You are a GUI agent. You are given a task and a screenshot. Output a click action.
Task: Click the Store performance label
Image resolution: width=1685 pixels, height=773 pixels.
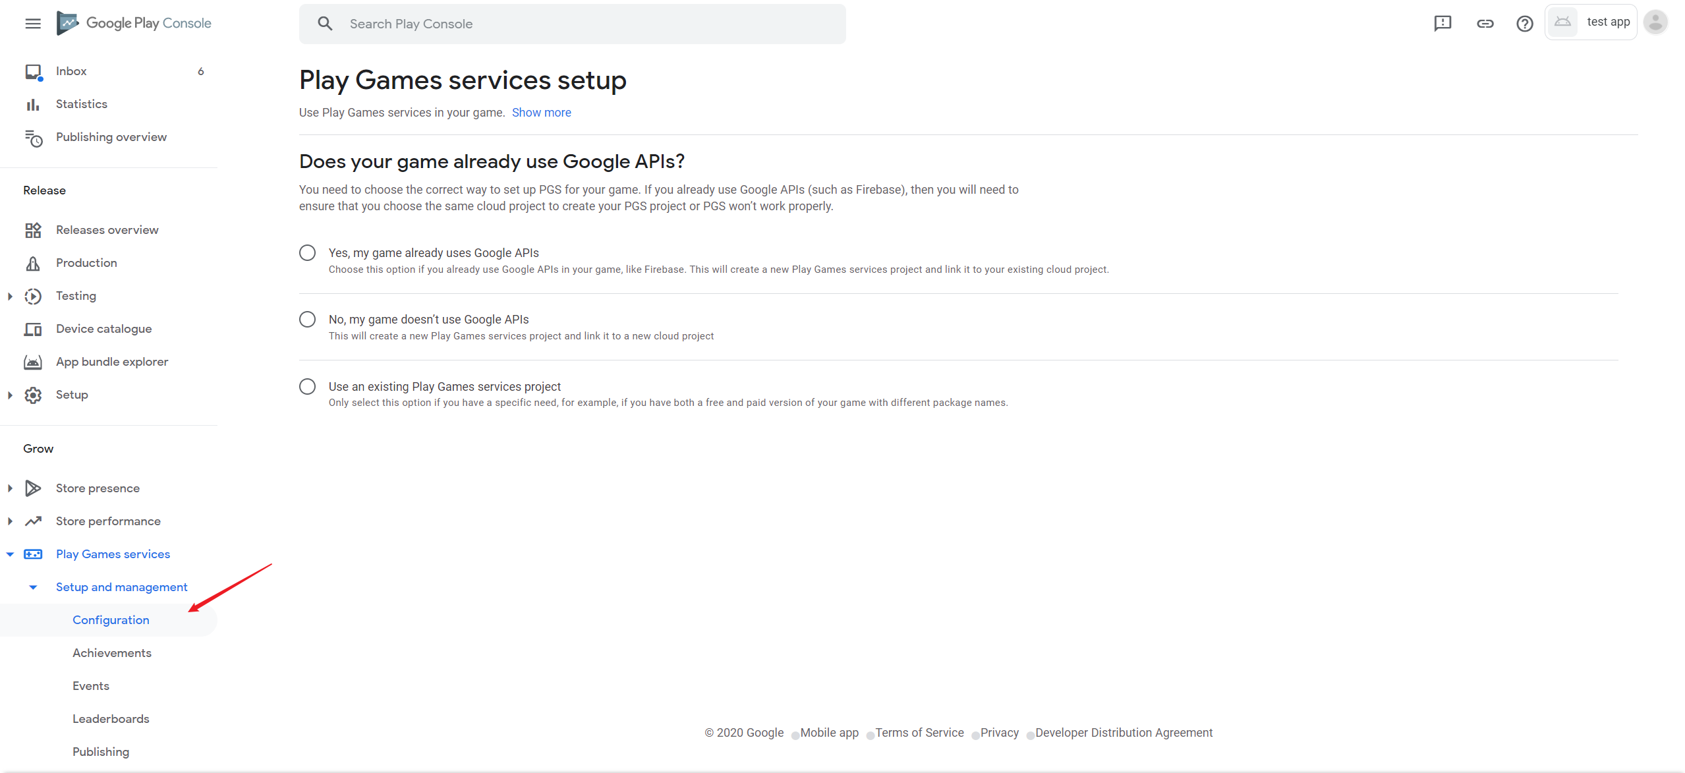(108, 521)
